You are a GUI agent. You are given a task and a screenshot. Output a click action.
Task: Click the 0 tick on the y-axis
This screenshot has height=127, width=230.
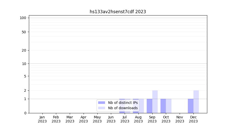coord(25,113)
